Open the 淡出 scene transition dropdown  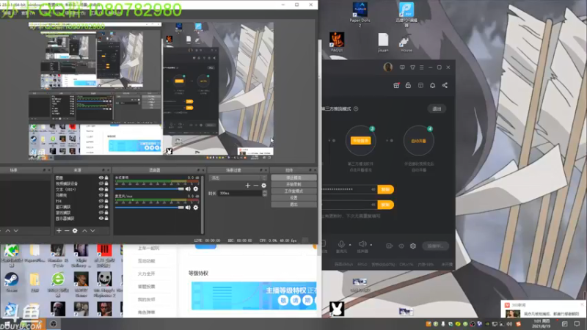(238, 177)
